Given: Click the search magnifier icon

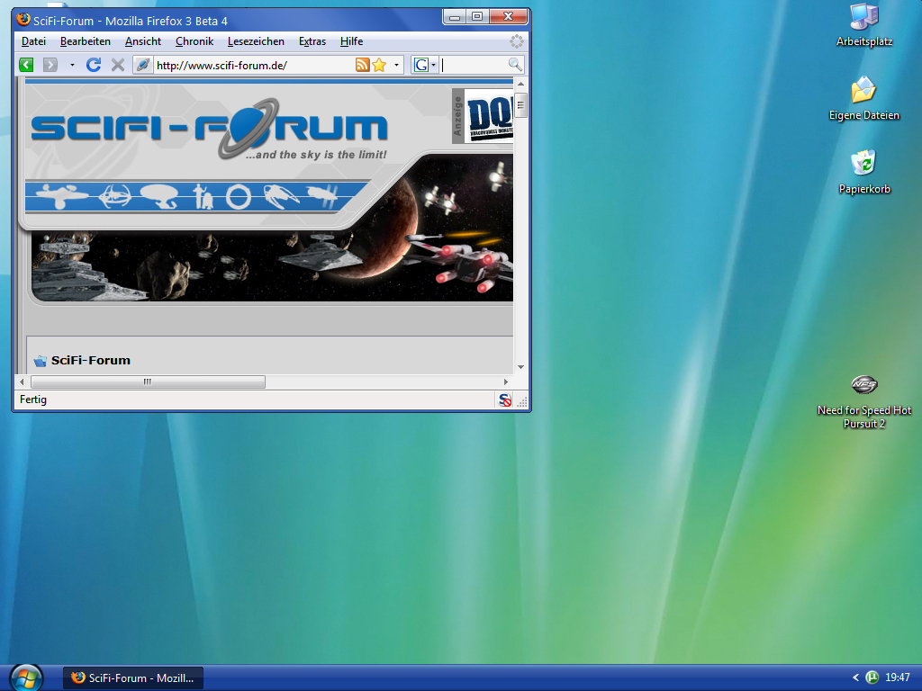Looking at the screenshot, I should coord(515,65).
